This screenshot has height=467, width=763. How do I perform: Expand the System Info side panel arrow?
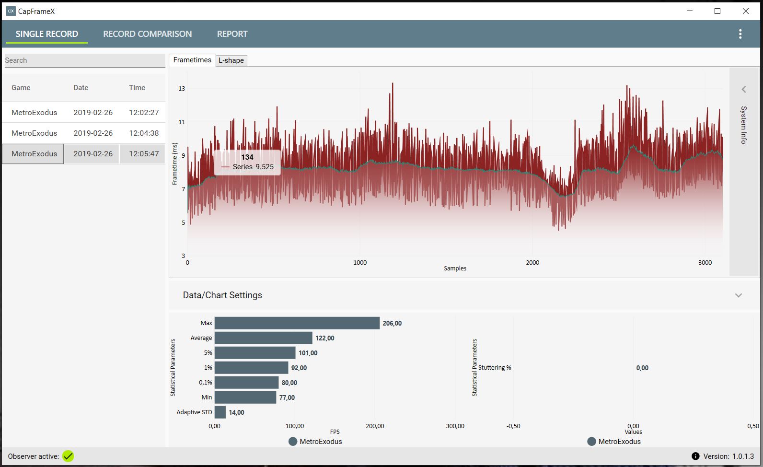click(x=744, y=89)
